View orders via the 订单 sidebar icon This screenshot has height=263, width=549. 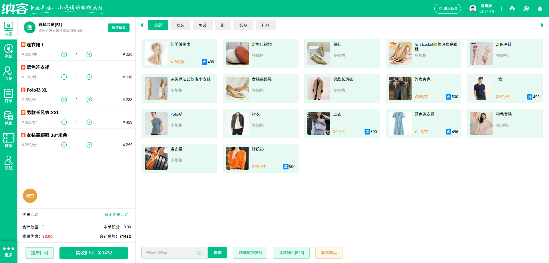(x=9, y=96)
